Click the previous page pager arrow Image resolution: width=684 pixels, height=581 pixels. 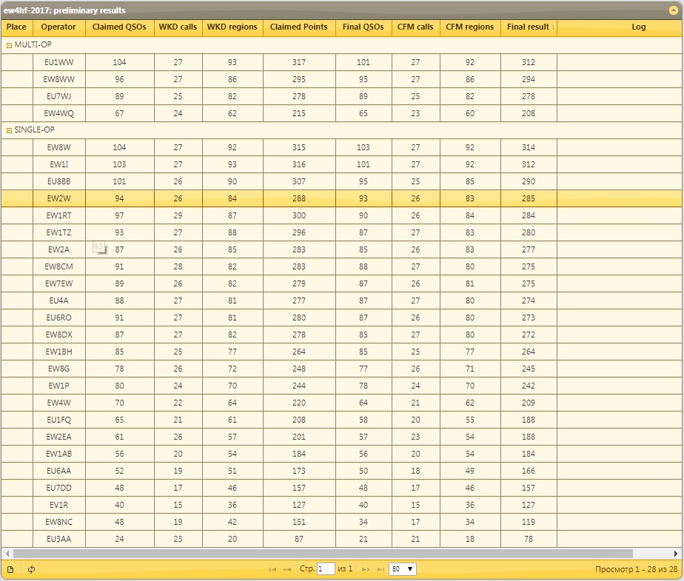pos(286,569)
